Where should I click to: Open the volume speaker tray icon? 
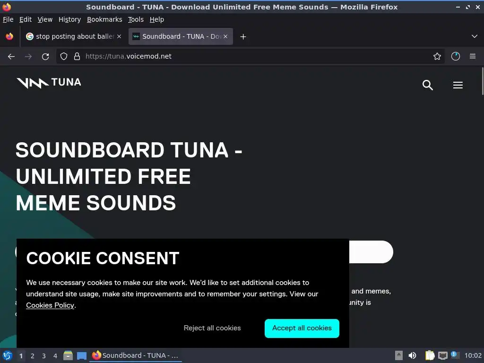412,355
